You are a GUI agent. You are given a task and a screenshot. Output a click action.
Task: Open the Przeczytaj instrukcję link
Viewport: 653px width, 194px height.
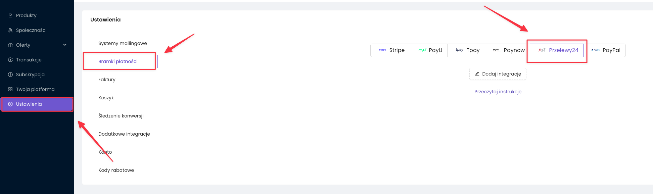pos(498,92)
